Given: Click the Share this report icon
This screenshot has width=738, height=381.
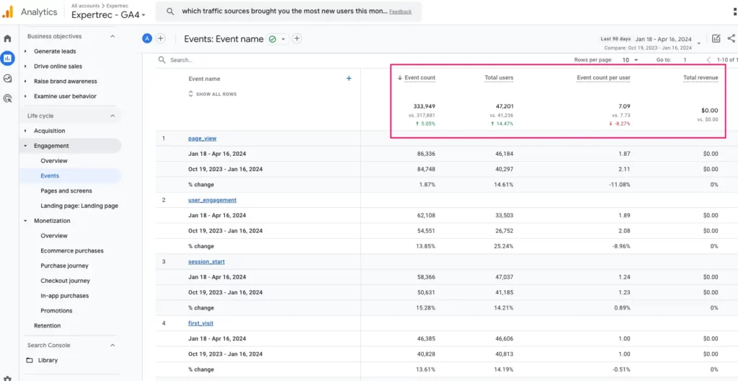Looking at the screenshot, I should pyautogui.click(x=732, y=39).
